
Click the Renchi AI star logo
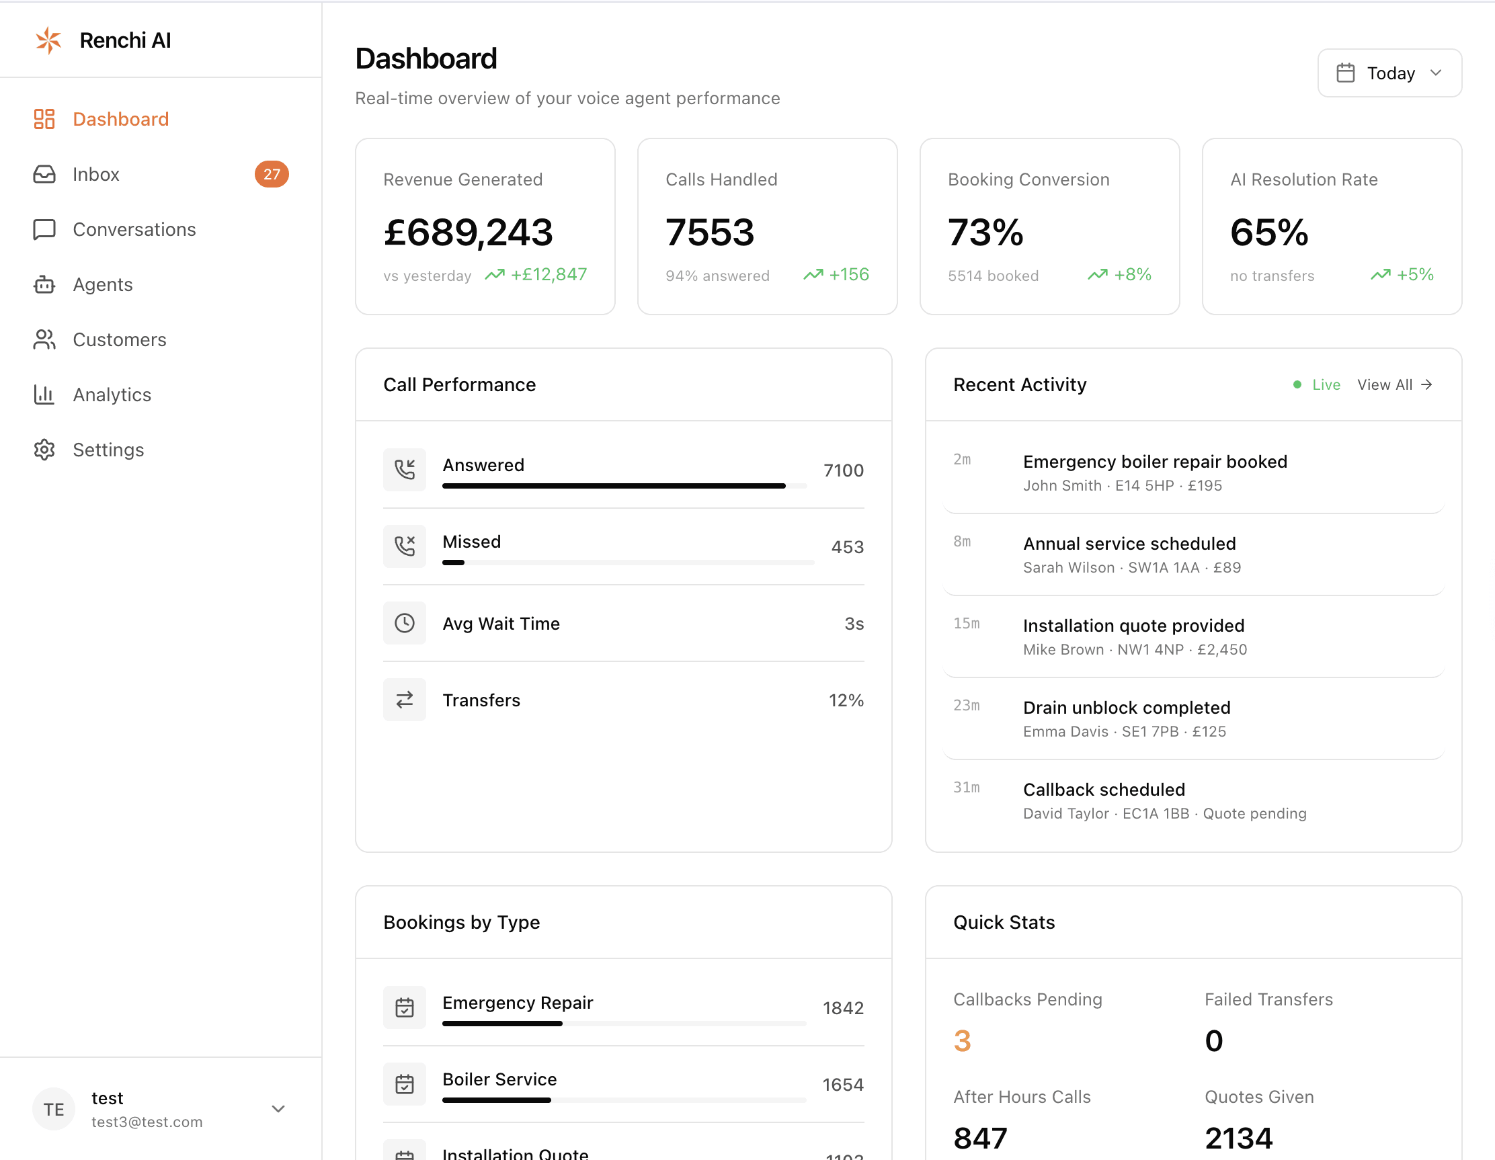click(x=48, y=40)
